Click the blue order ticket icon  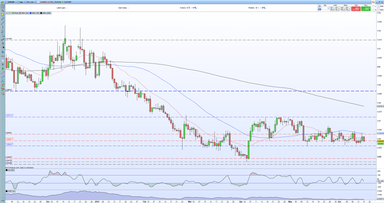[x=320, y=9]
